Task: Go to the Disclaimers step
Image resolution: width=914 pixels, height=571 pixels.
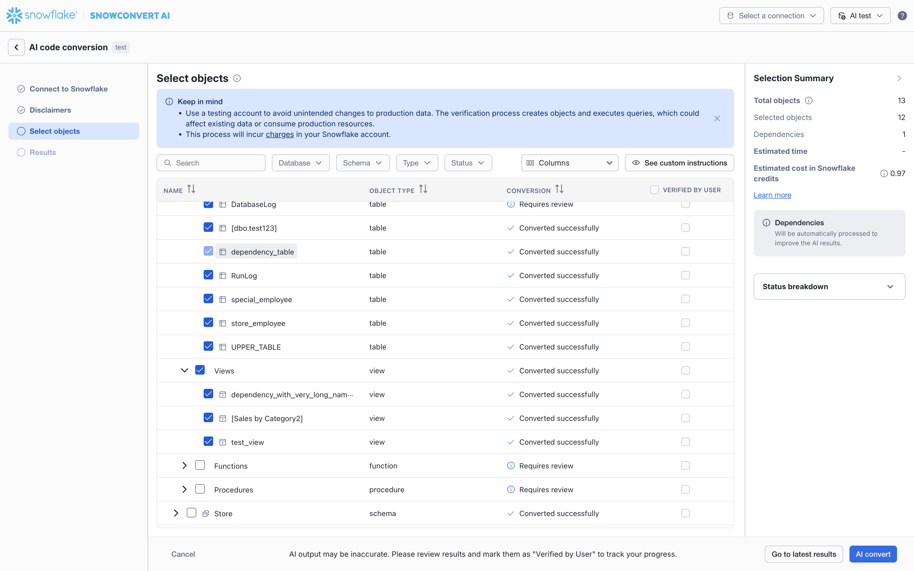Action: tap(50, 110)
